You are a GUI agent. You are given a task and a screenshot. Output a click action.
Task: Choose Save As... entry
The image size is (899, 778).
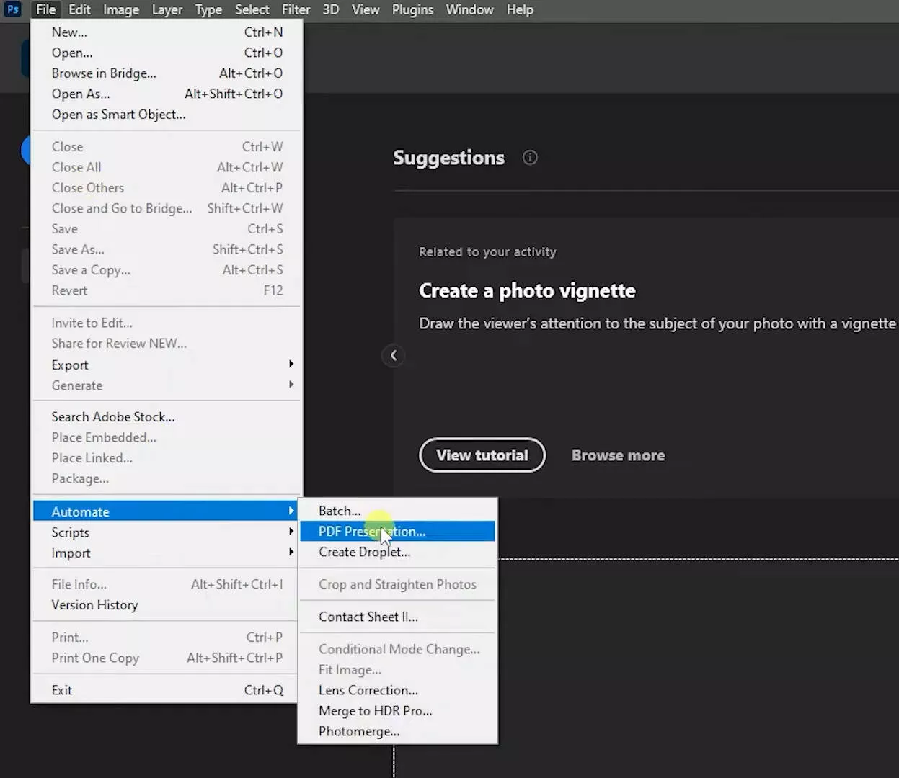pyautogui.click(x=167, y=249)
